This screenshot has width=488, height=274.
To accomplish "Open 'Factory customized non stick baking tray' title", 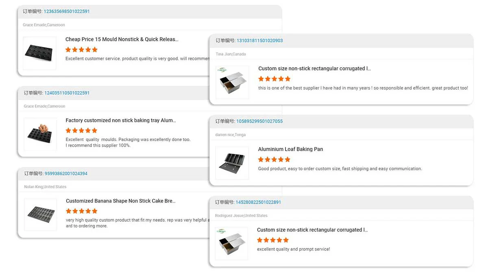I will [121, 120].
